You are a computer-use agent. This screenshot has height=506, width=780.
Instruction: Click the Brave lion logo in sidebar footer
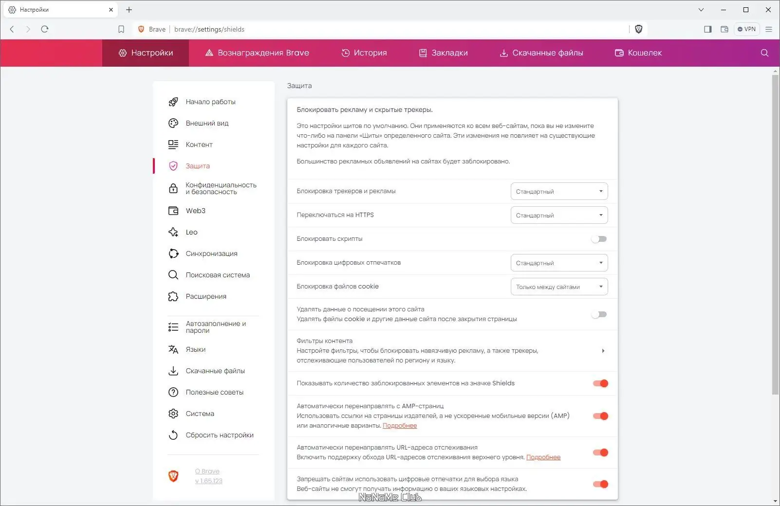pos(173,476)
